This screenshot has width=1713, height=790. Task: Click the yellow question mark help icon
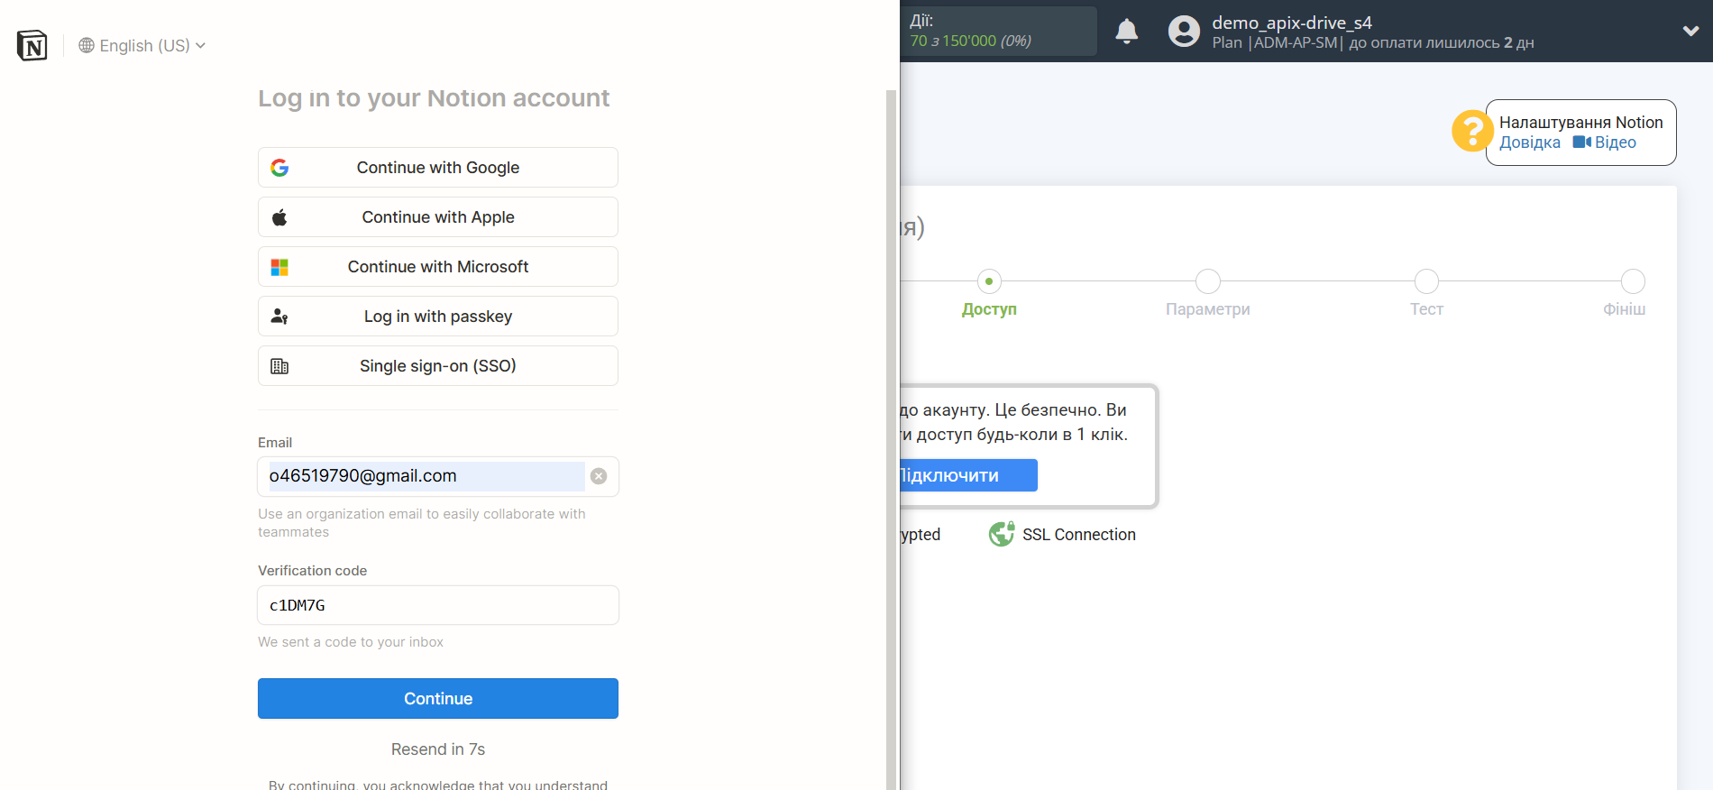[1472, 132]
